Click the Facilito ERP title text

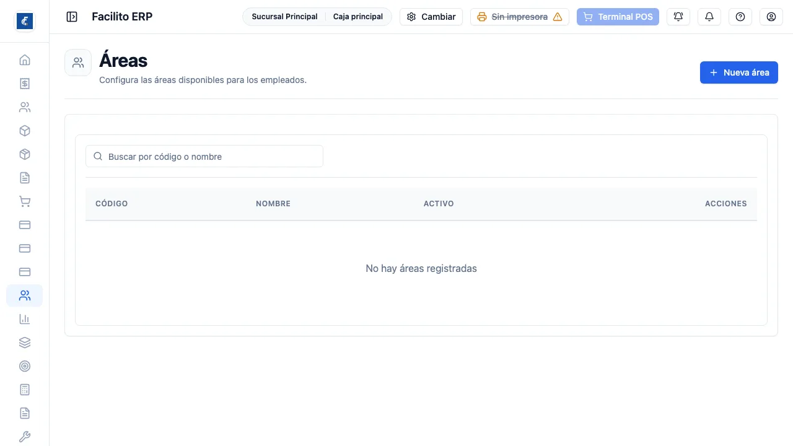(x=122, y=17)
